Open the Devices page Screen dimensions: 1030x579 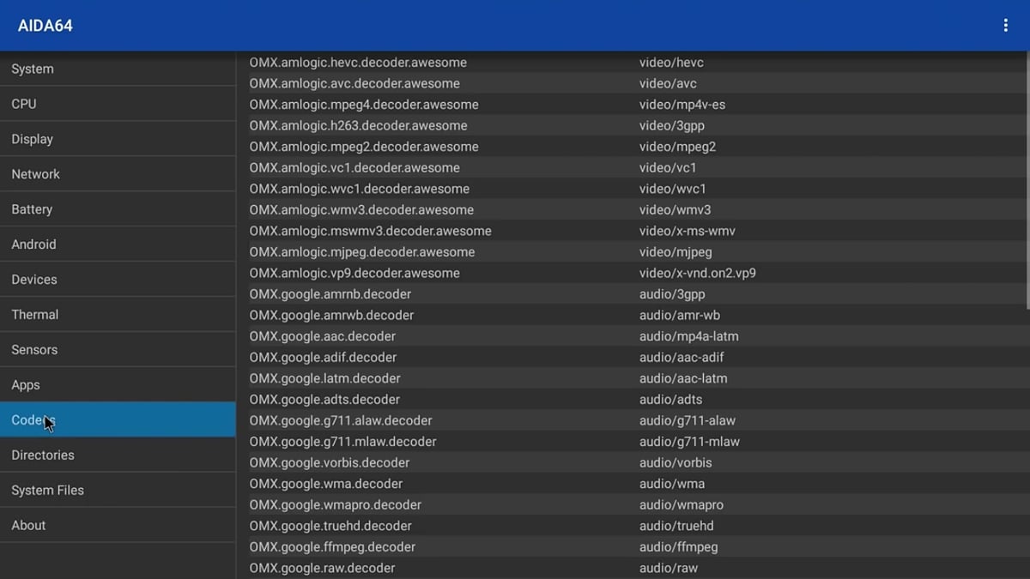click(34, 280)
